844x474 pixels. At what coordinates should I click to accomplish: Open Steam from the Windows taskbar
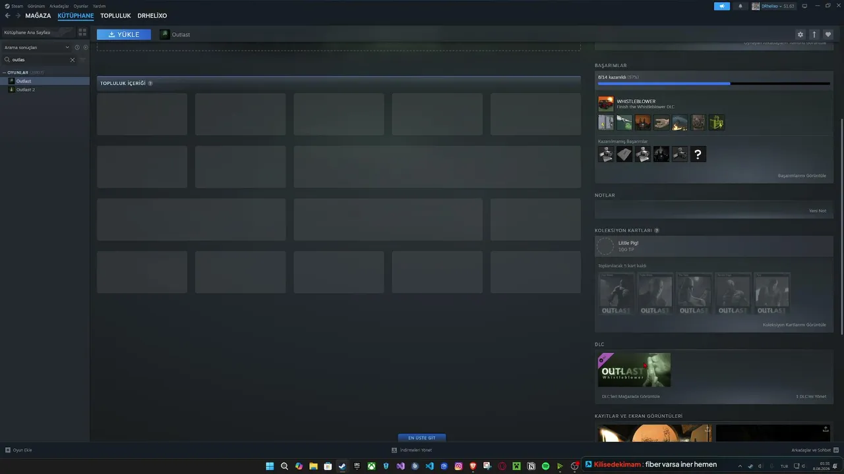click(342, 466)
